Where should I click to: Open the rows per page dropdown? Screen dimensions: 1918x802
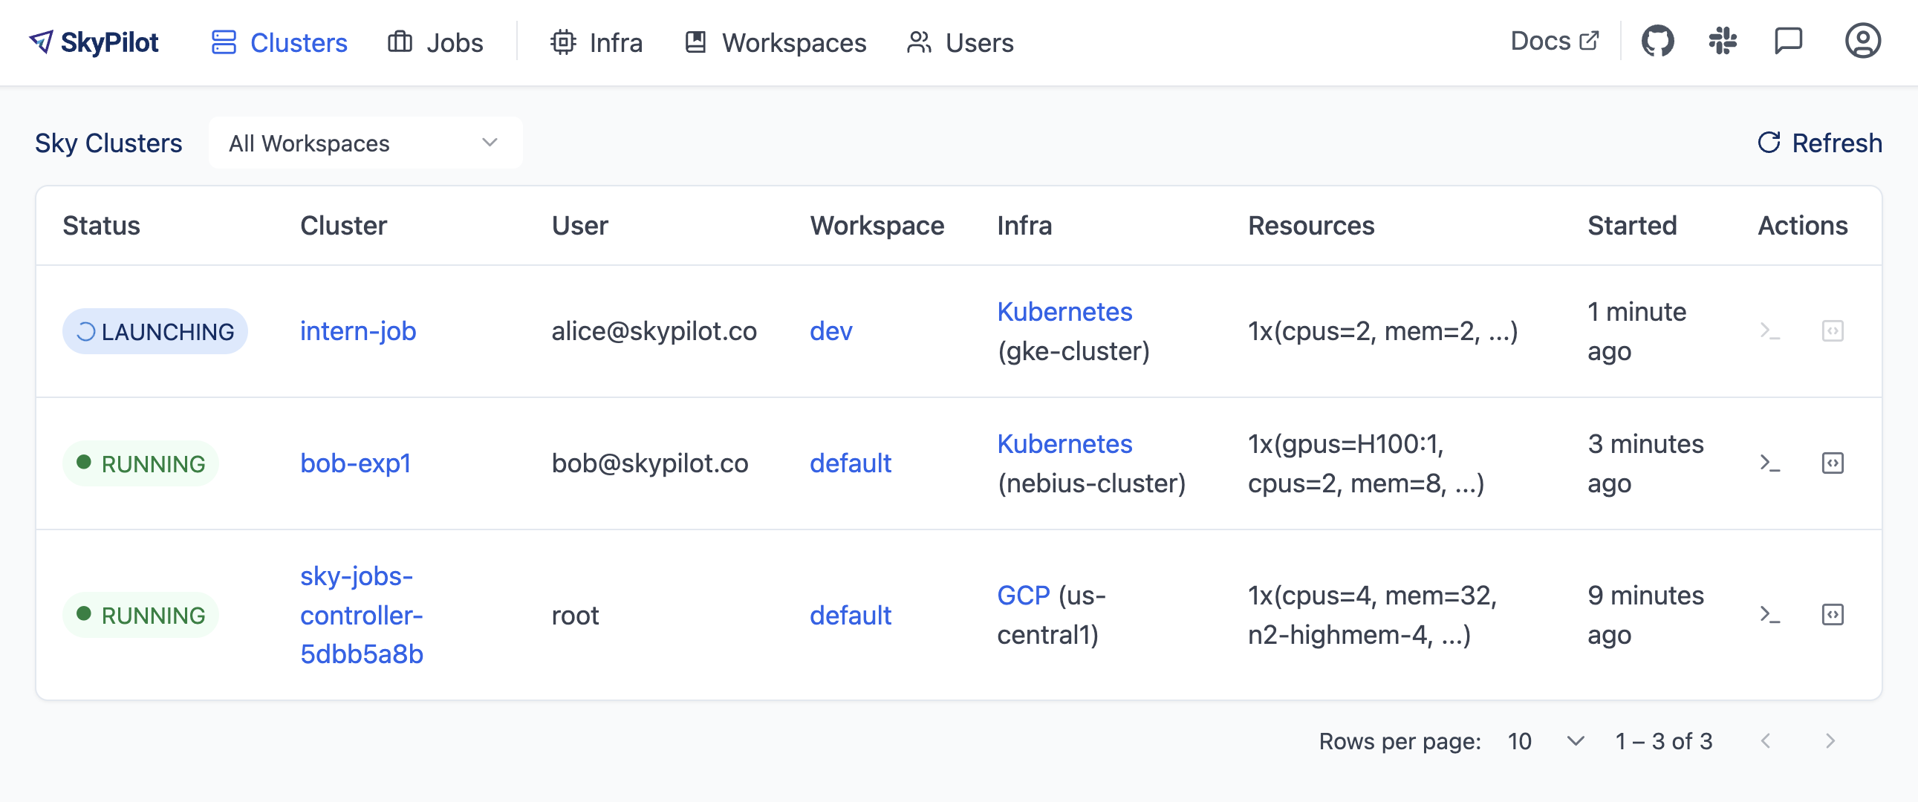point(1546,741)
